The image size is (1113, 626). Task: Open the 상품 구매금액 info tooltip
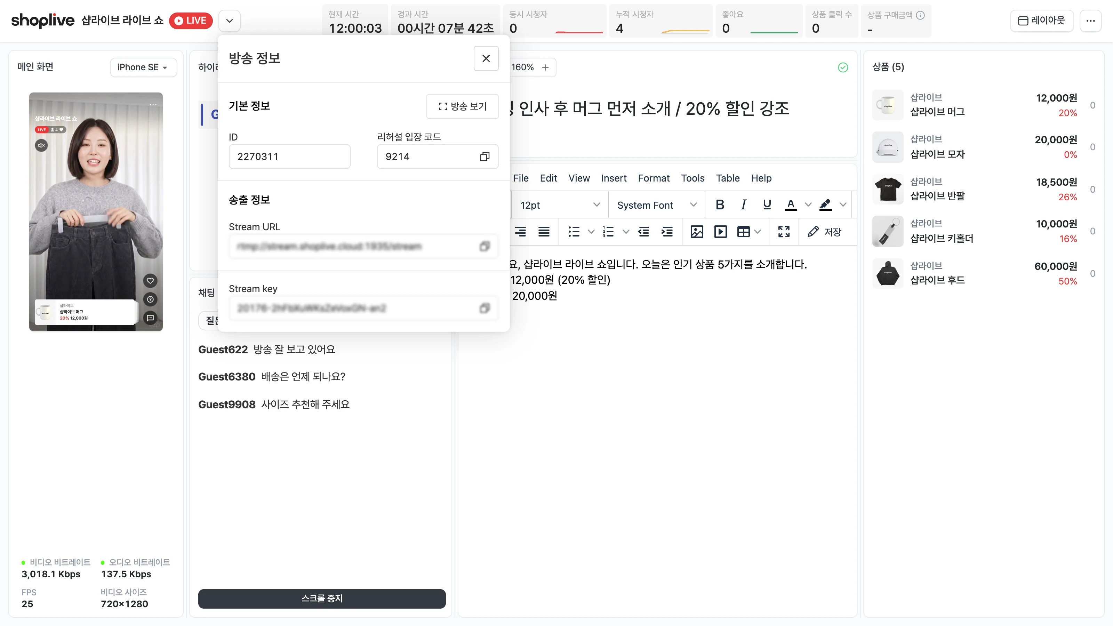click(920, 15)
